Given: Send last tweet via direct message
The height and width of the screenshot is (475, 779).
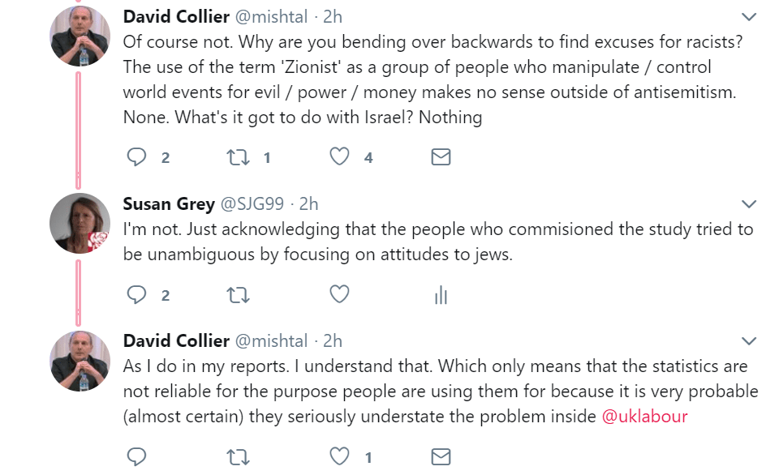Looking at the screenshot, I should pyautogui.click(x=441, y=456).
